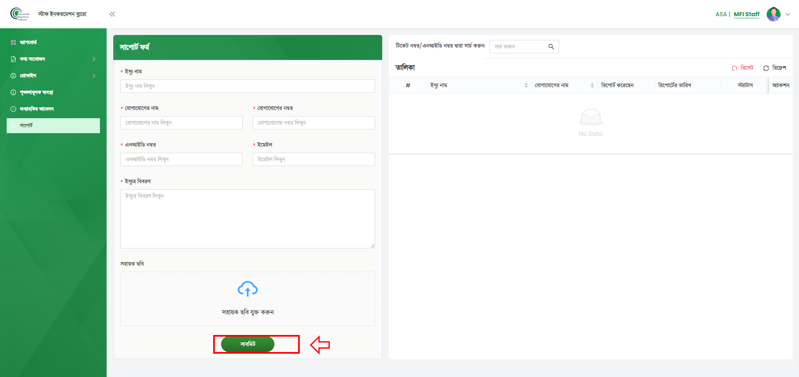
Task: Expand the তথ্য সংযোজন submenu chevron
Action: (94, 59)
